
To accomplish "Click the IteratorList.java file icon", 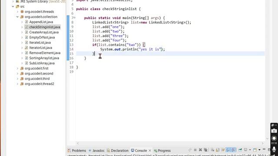I will (26, 48).
